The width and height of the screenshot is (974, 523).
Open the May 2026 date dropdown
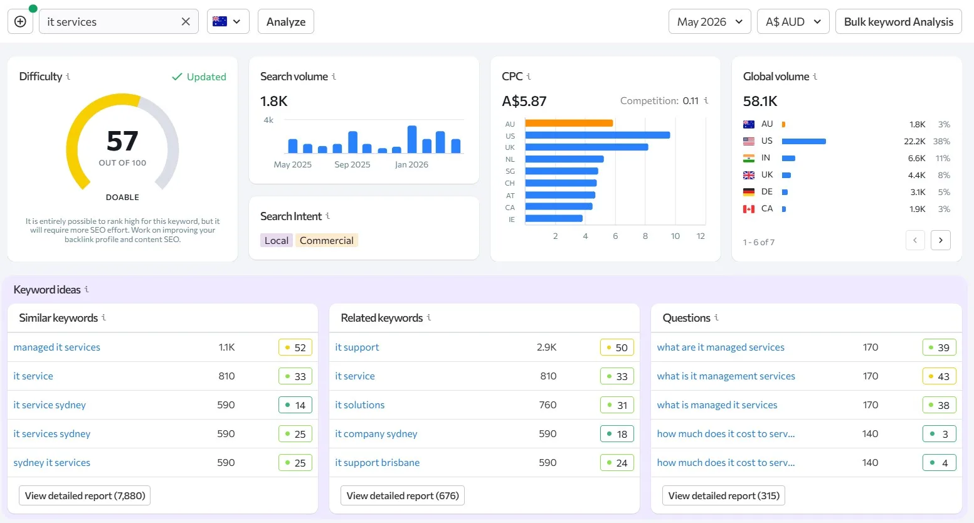(710, 21)
